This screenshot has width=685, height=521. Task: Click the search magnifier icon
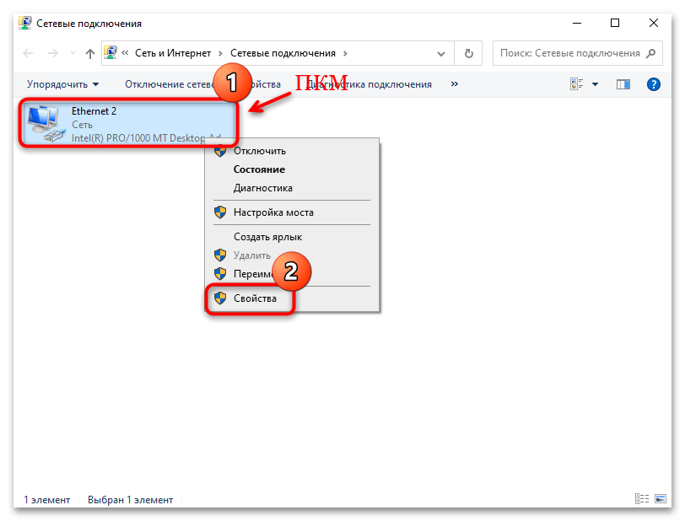[x=651, y=53]
